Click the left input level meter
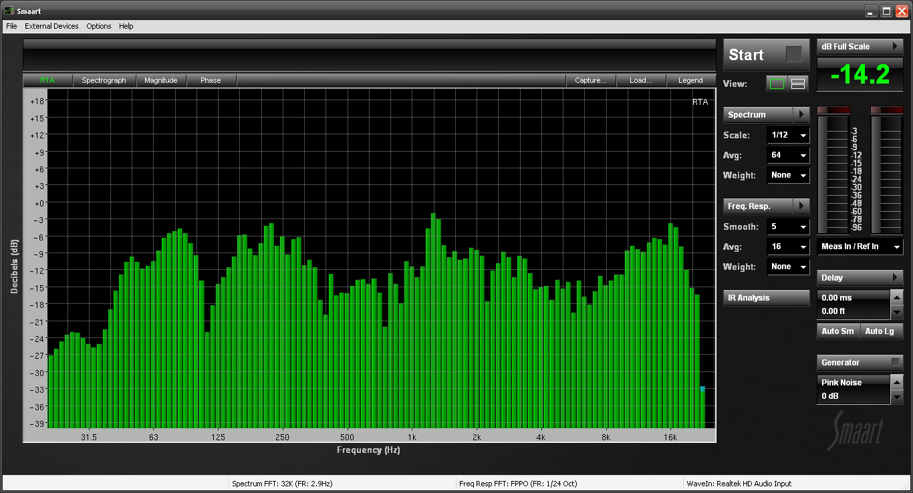Viewport: 913px width, 493px height. [x=833, y=170]
